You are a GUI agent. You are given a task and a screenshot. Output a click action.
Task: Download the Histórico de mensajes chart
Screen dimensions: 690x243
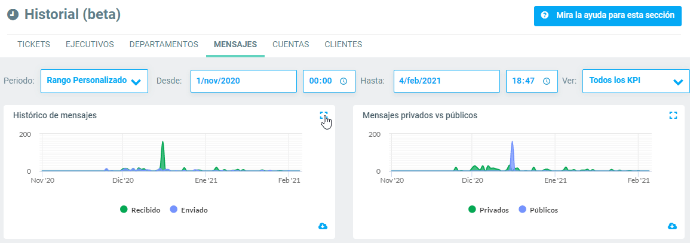point(323,226)
